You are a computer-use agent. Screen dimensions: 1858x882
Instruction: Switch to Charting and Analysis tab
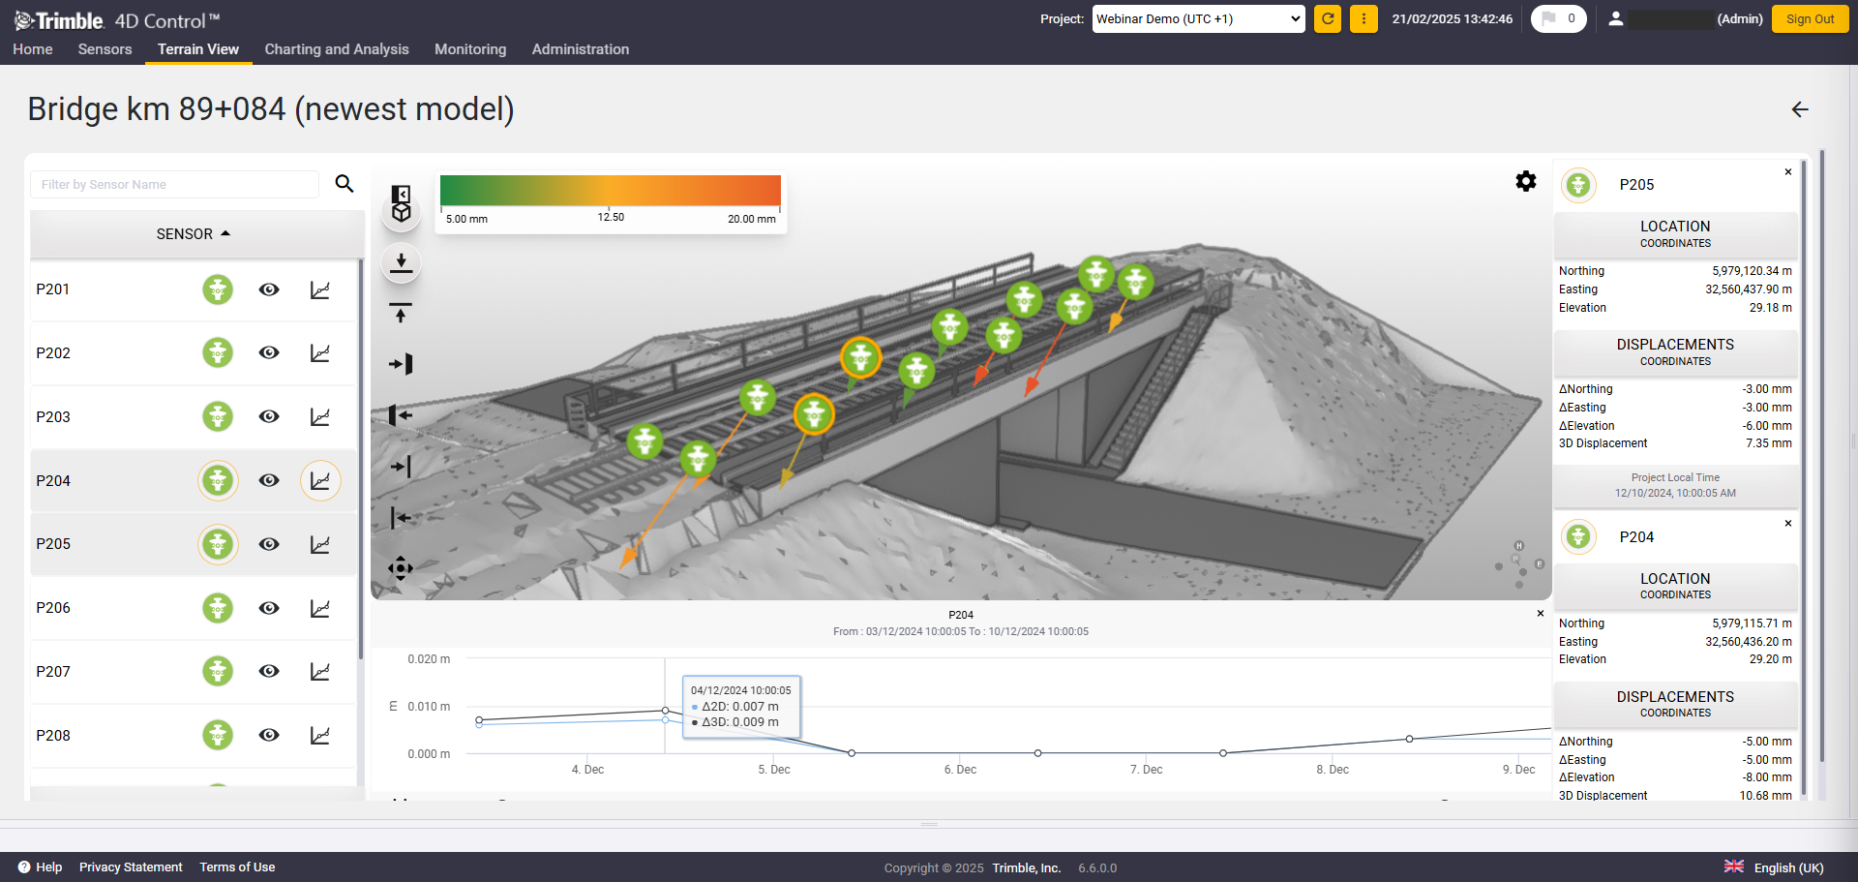click(x=337, y=49)
